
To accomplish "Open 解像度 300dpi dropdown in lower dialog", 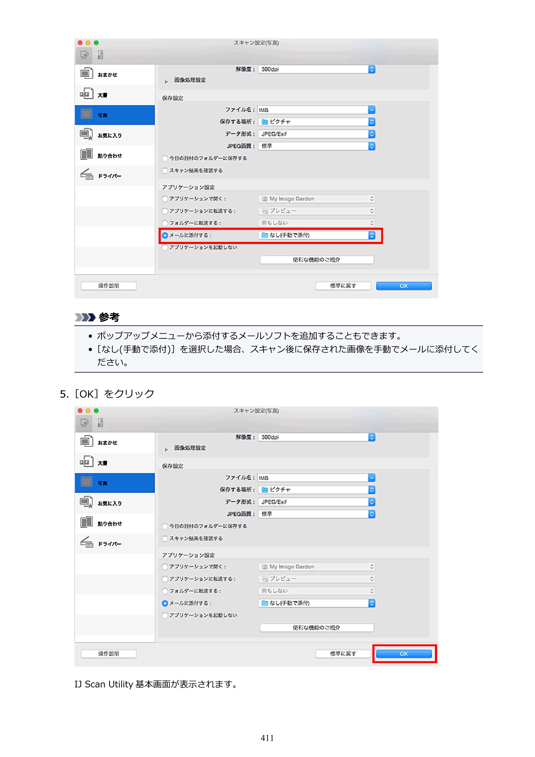I will tap(317, 437).
